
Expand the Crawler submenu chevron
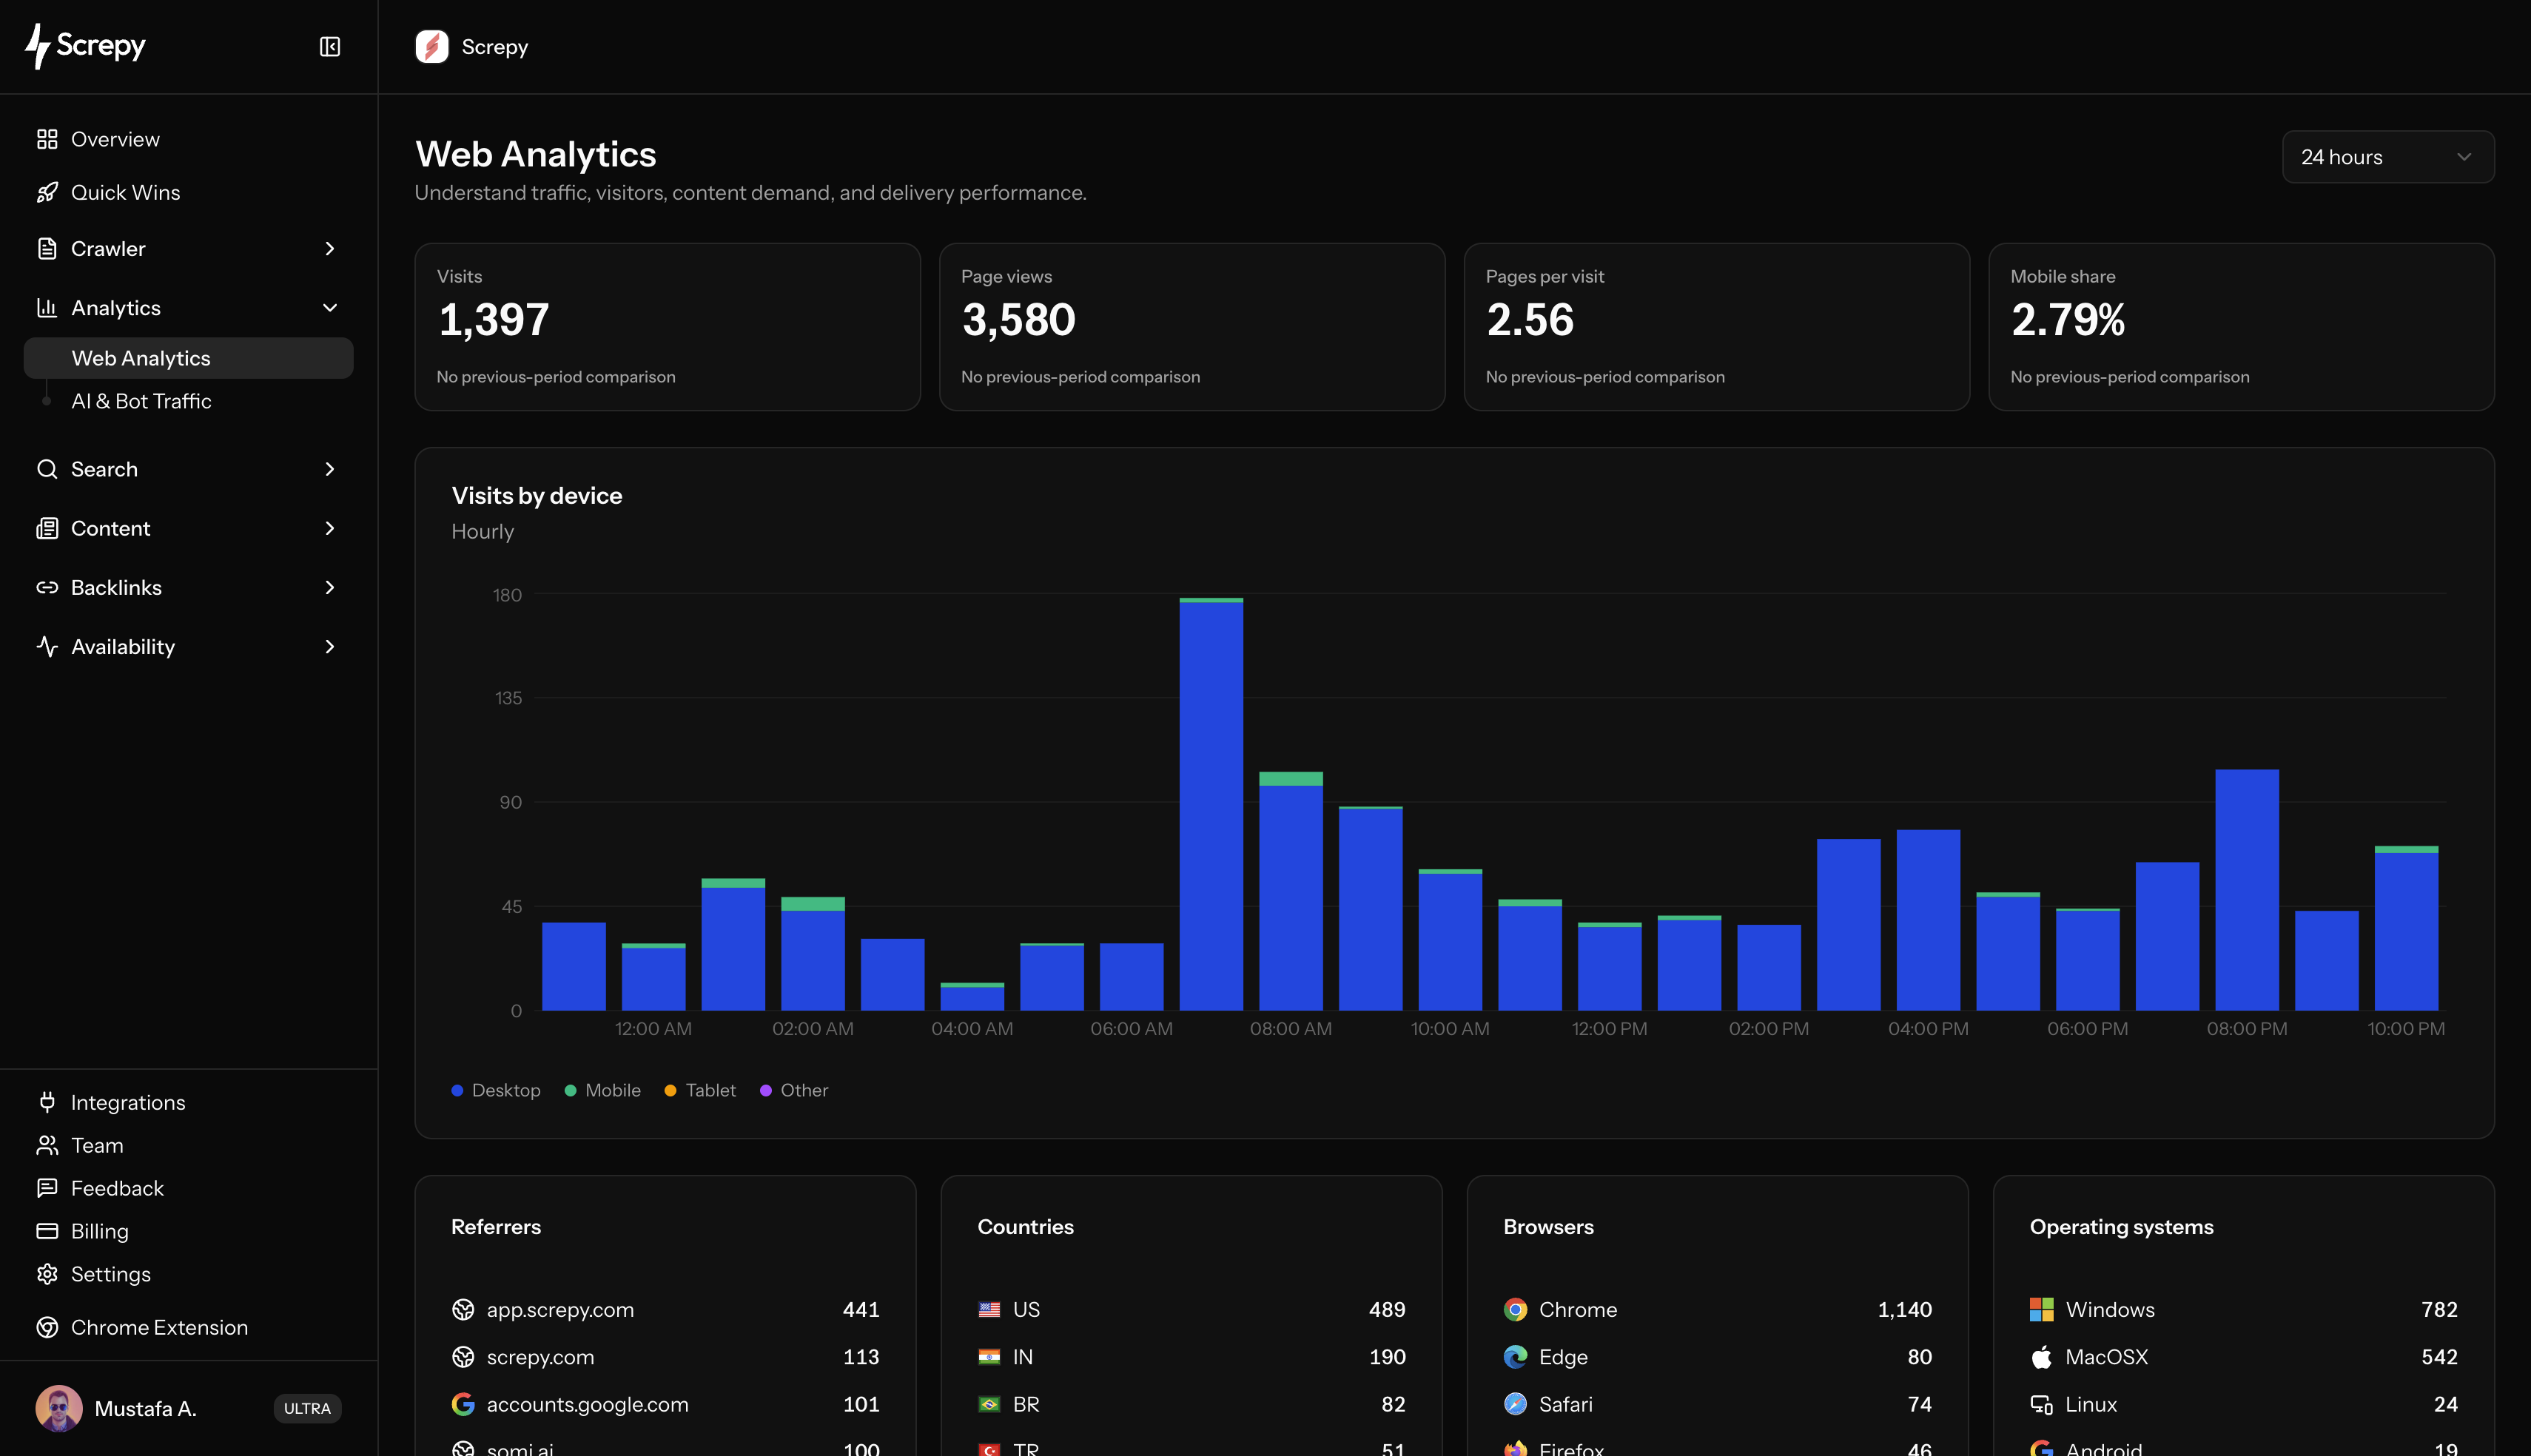click(330, 248)
